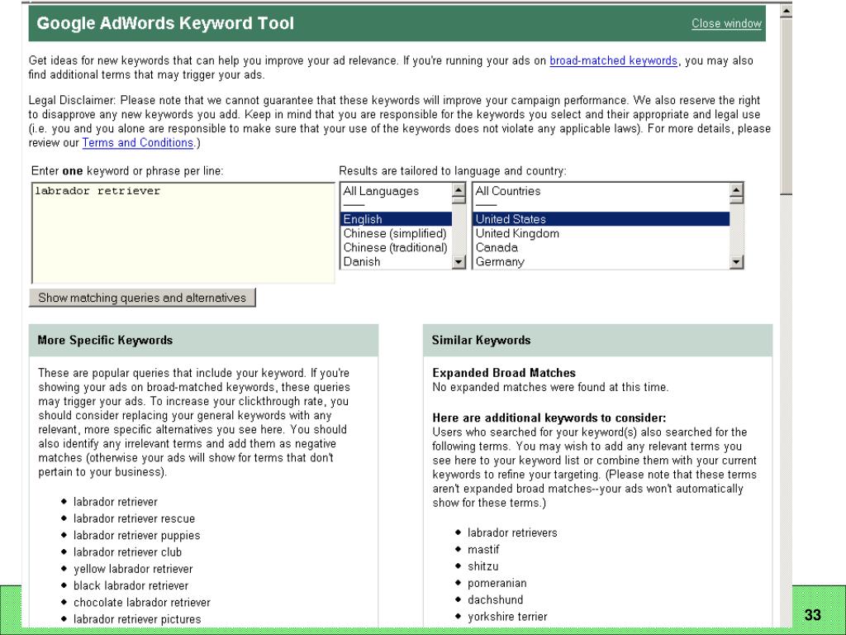
Task: Click the 'labrador retriever pictures' keyword
Action: 137,618
